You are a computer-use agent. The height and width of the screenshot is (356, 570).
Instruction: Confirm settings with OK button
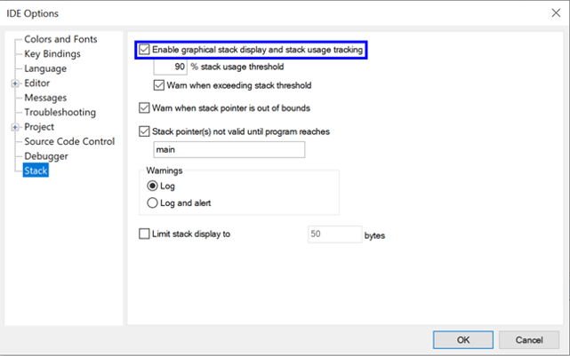[462, 340]
